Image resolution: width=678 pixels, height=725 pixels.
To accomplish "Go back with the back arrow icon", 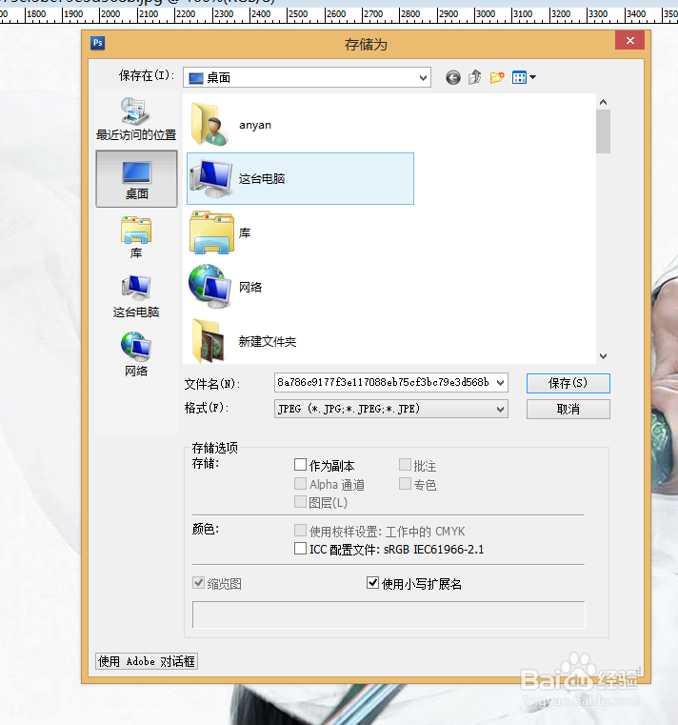I will (x=453, y=78).
